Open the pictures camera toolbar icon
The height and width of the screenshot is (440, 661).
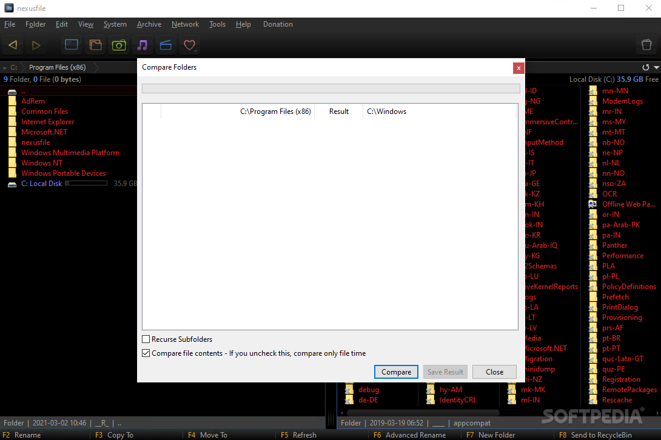pyautogui.click(x=119, y=45)
